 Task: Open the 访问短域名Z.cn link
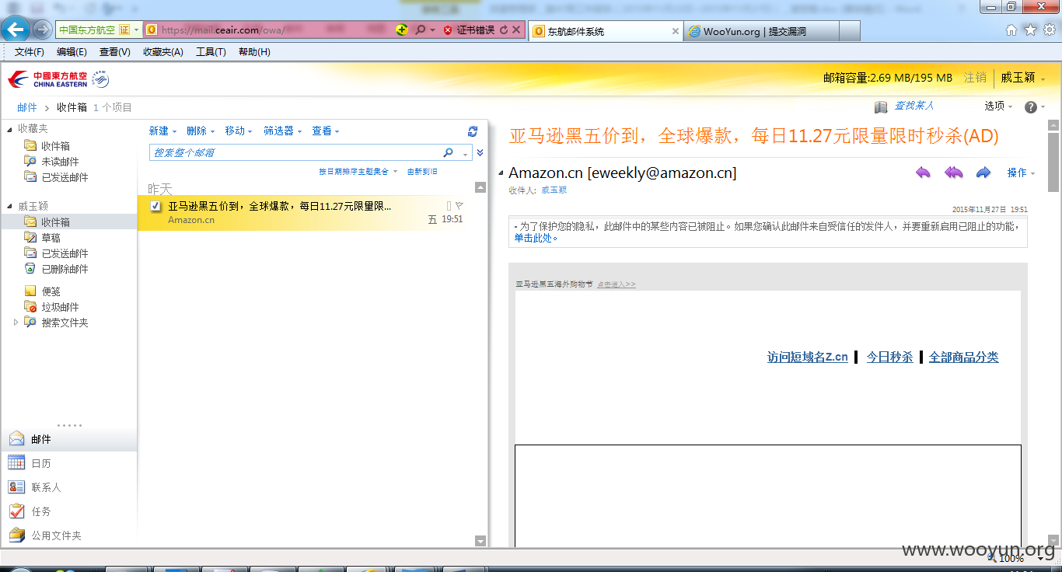pyautogui.click(x=807, y=357)
